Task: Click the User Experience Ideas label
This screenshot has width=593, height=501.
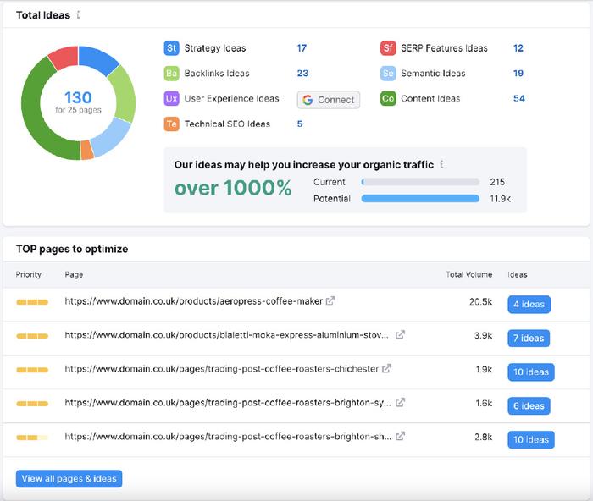Action: point(231,99)
